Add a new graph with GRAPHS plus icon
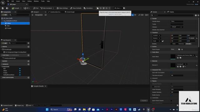This screenshot has height=112, width=200. tap(28, 47)
